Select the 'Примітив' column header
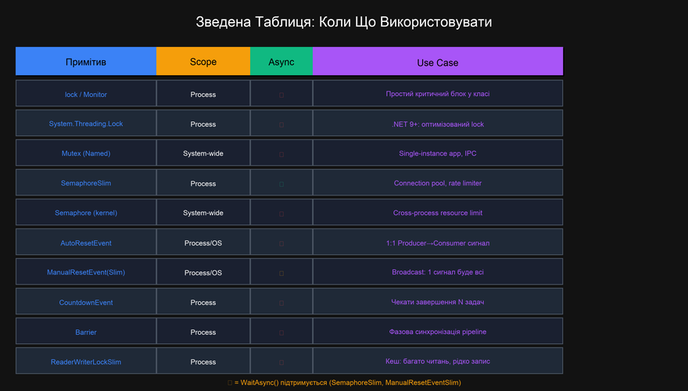 (x=86, y=62)
